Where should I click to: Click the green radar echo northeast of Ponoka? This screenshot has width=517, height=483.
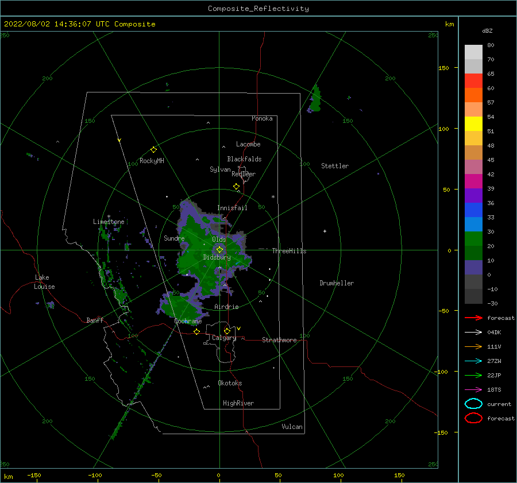click(x=315, y=99)
